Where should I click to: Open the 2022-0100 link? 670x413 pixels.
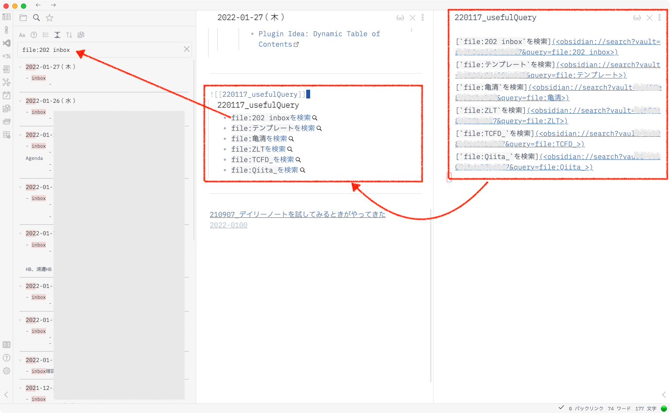(x=229, y=225)
